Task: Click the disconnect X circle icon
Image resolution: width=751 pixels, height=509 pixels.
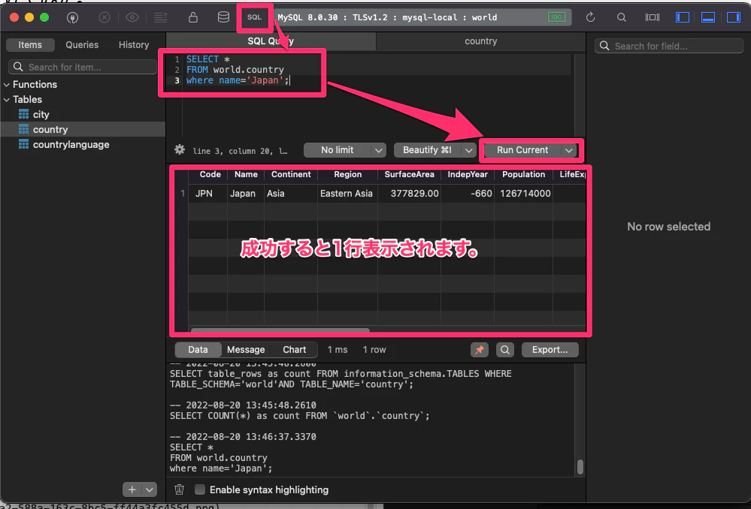Action: (x=104, y=18)
